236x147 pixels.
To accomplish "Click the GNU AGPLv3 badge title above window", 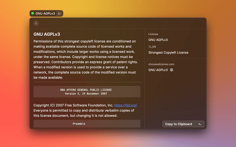I will tap(45, 13).
